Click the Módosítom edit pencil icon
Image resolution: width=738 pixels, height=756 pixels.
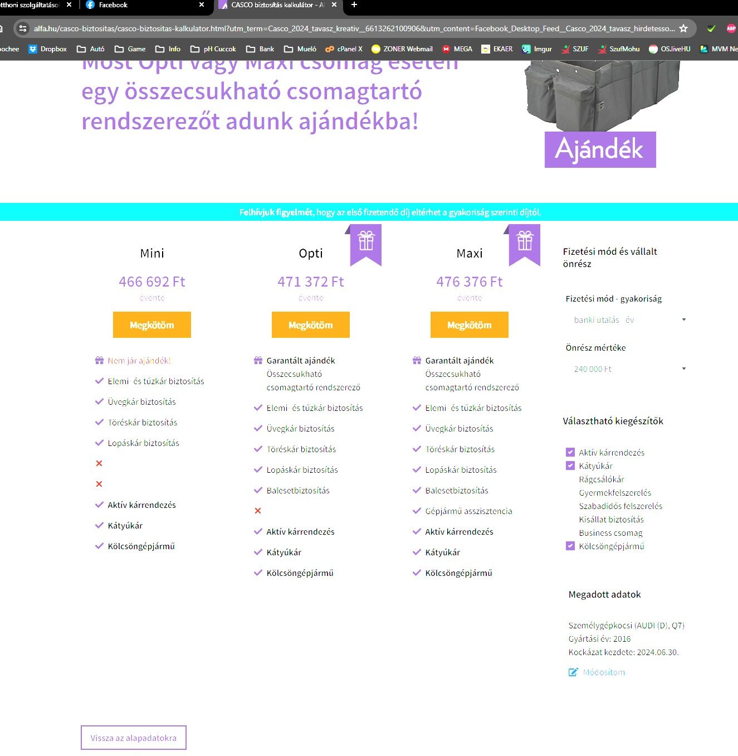tap(573, 672)
